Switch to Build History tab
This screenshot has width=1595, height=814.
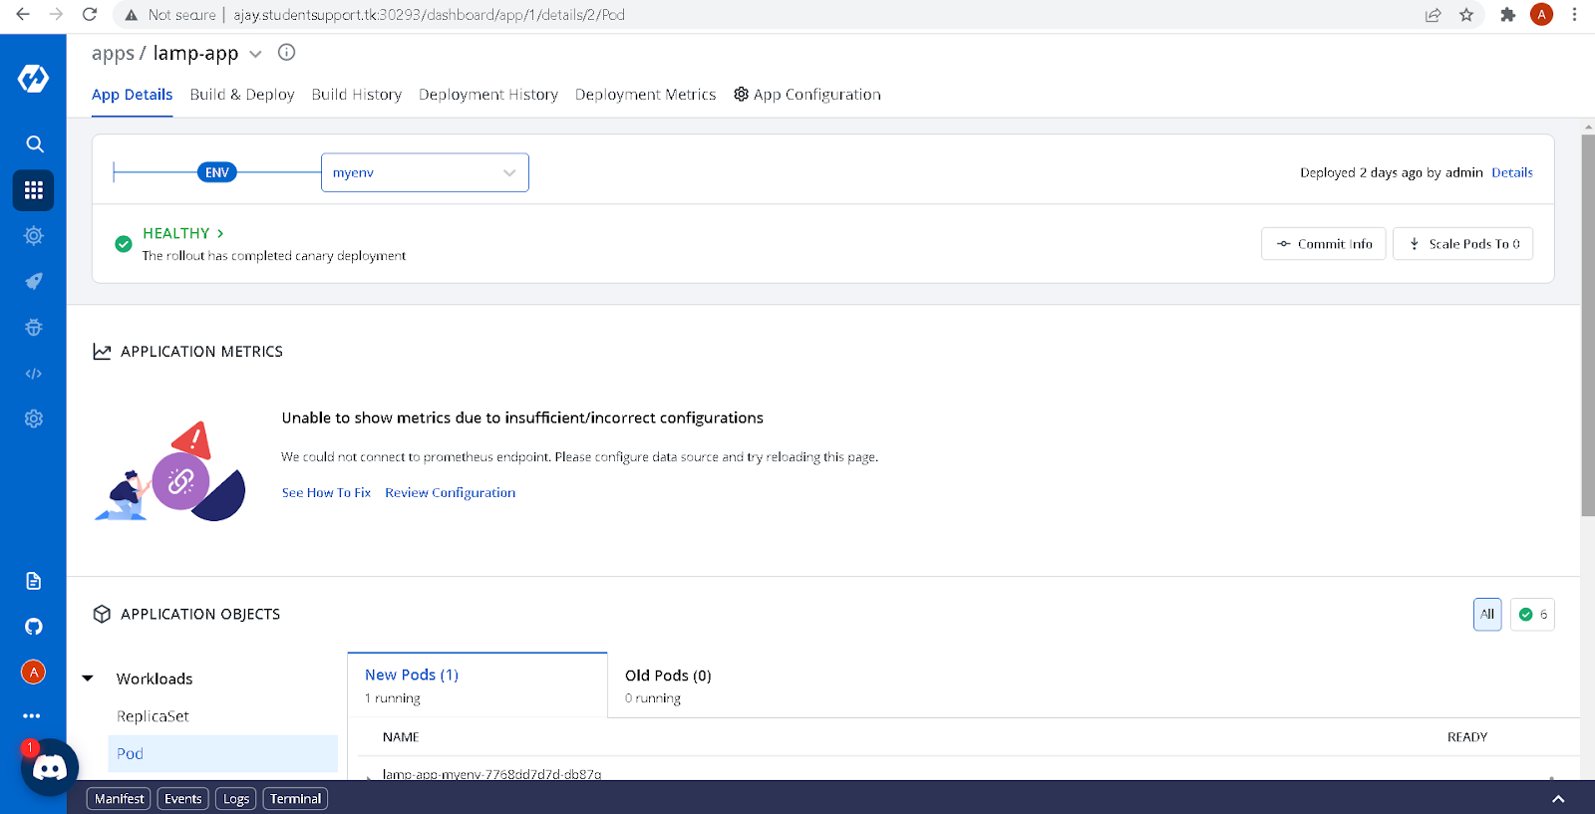[x=357, y=95]
